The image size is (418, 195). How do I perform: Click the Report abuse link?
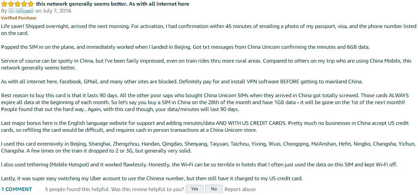(240, 189)
